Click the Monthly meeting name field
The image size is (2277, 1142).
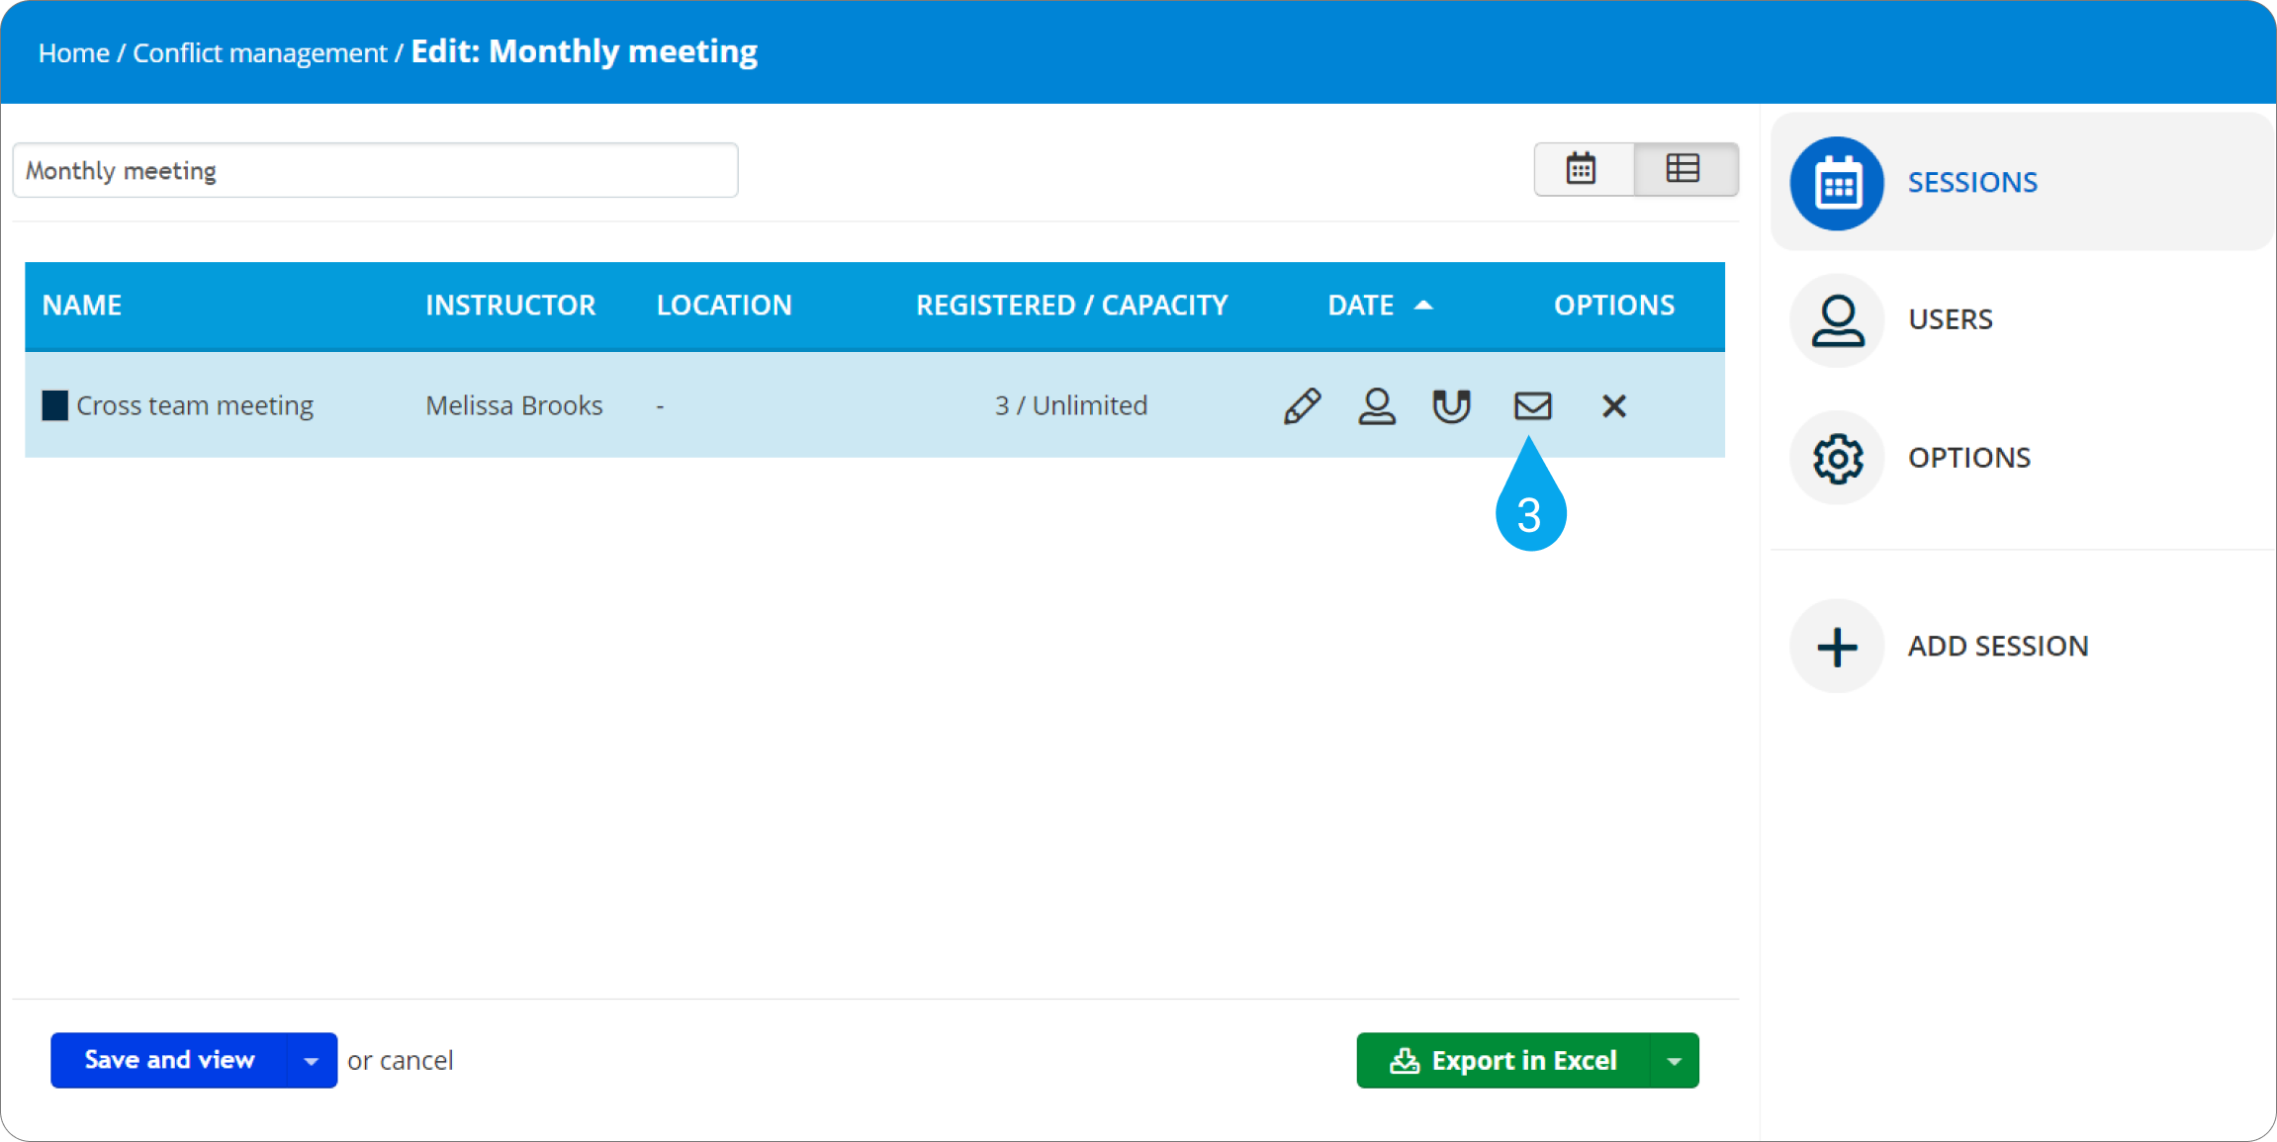(375, 170)
